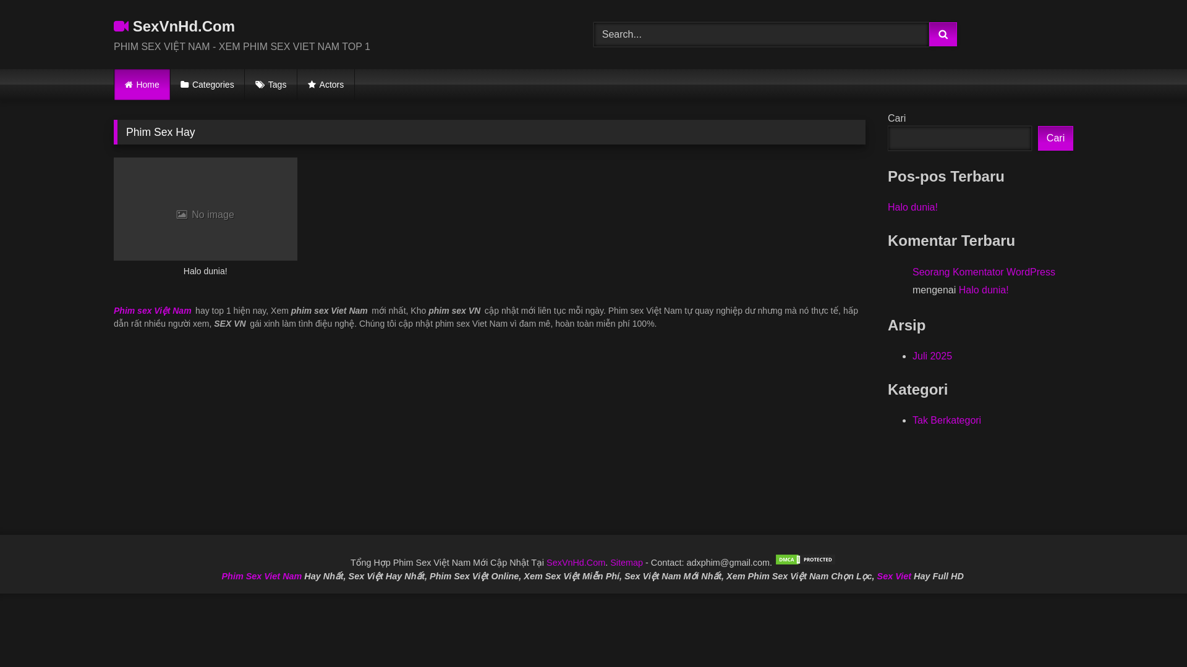Open Seorang Komentator WordPress link
1187x667 pixels.
coord(984,272)
